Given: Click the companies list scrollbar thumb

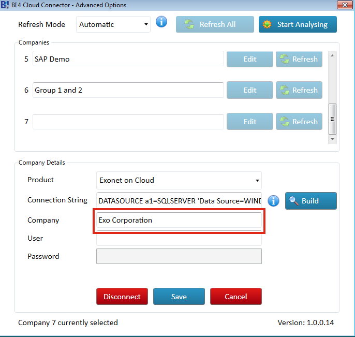Looking at the screenshot, I should coord(332,119).
